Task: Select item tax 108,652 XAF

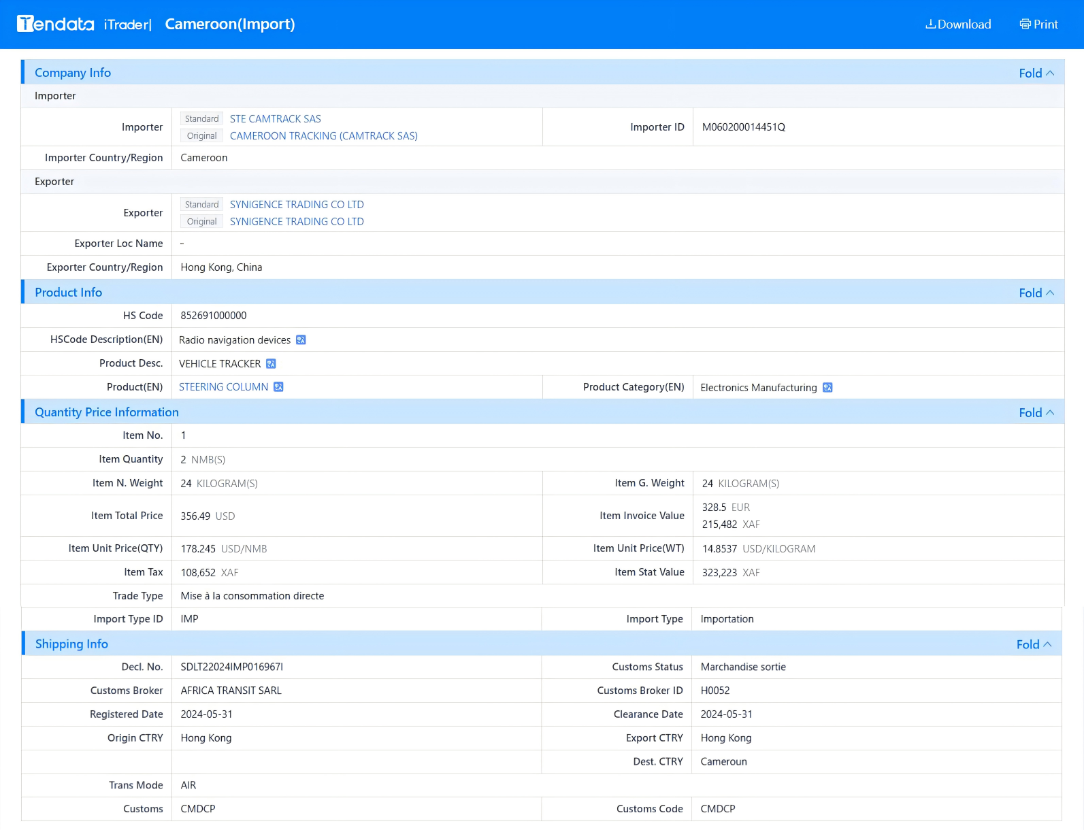Action: click(210, 572)
